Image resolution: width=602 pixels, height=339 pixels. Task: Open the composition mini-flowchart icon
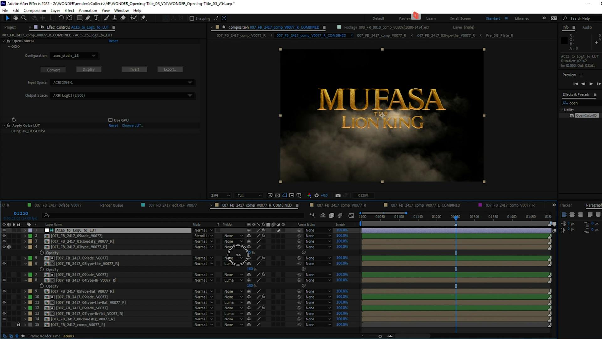point(312,215)
